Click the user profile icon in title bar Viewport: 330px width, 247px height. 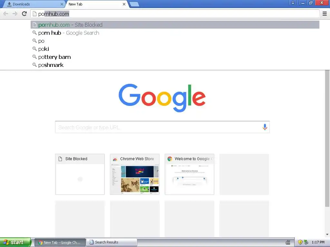pyautogui.click(x=293, y=3)
